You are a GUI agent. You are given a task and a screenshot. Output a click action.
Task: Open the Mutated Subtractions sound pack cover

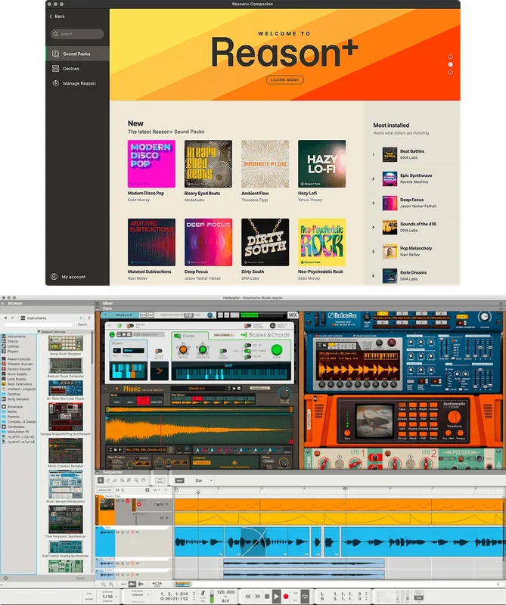[151, 242]
